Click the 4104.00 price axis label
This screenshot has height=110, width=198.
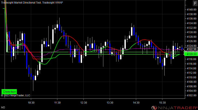point(192,91)
